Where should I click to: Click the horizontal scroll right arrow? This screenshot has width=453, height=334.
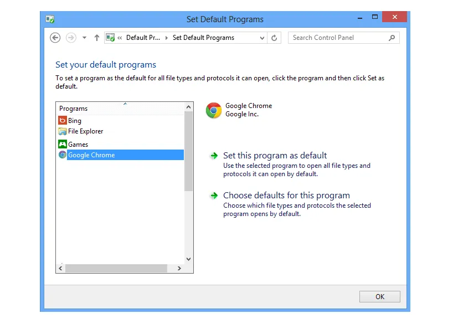(179, 269)
